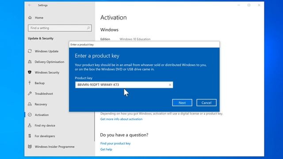Screen dimensions: 283x159
Task: Click the Activation page title
Action: pos(114,18)
